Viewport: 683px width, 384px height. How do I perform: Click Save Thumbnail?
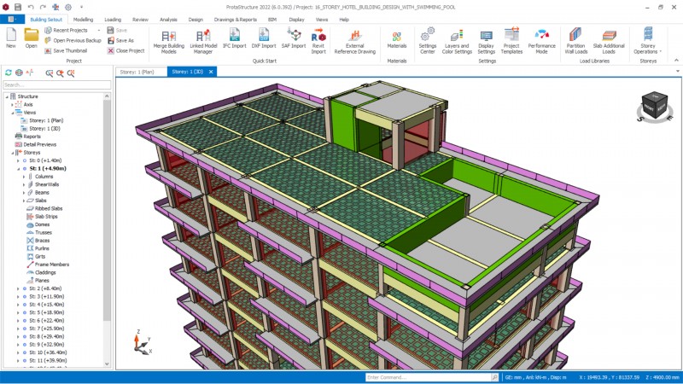(x=66, y=50)
